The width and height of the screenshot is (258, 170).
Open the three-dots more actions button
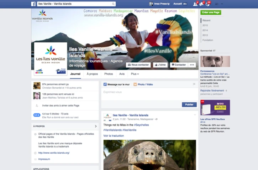(192, 65)
